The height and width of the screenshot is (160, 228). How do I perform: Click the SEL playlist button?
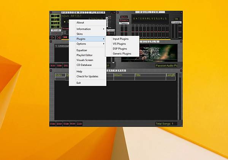coord(66,66)
